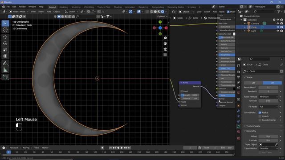Open the Fill Mode dropdown

coord(268,107)
